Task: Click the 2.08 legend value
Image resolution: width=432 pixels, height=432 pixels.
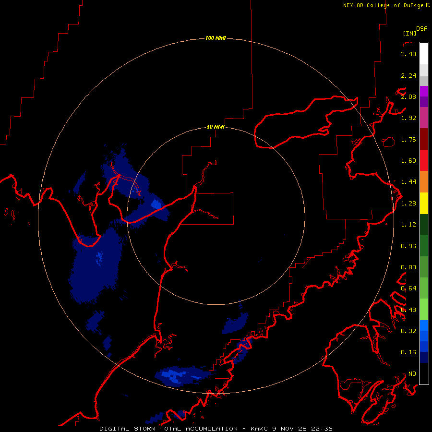Action: (408, 96)
